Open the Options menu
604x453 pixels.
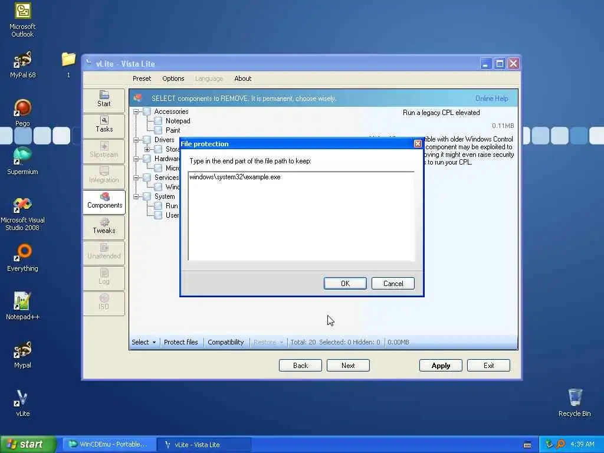click(x=173, y=78)
